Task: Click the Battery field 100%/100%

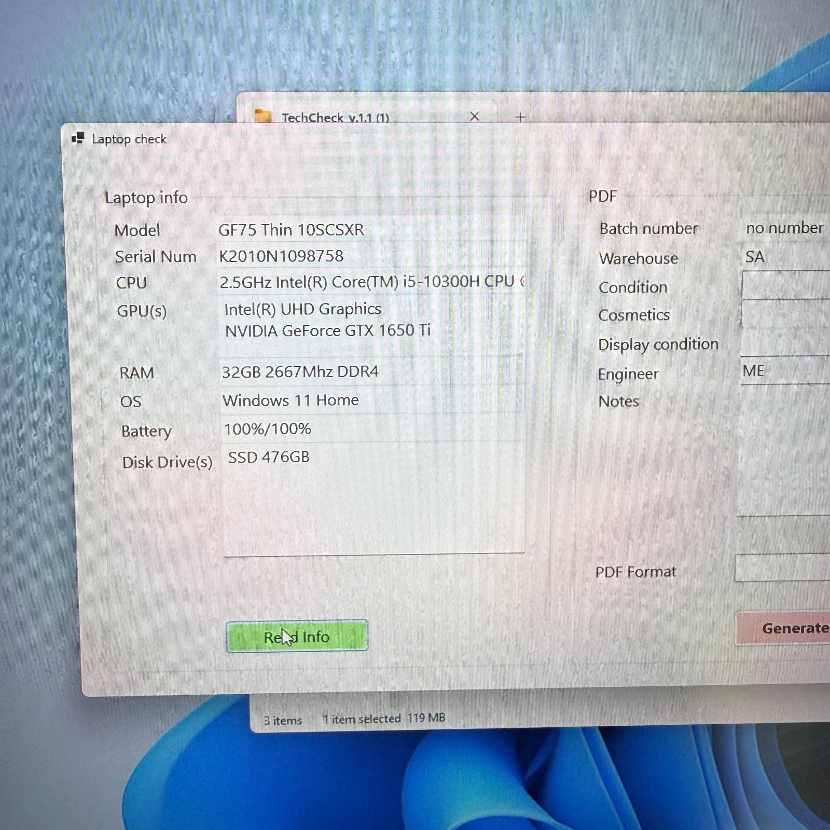Action: point(374,430)
